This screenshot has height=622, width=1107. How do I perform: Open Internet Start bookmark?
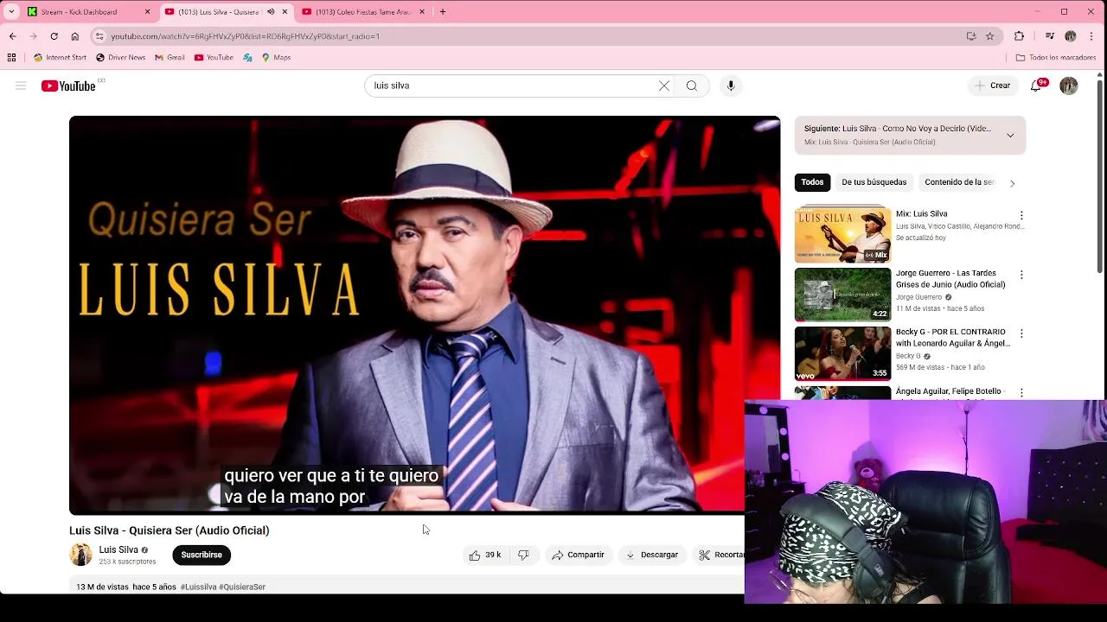(x=60, y=58)
